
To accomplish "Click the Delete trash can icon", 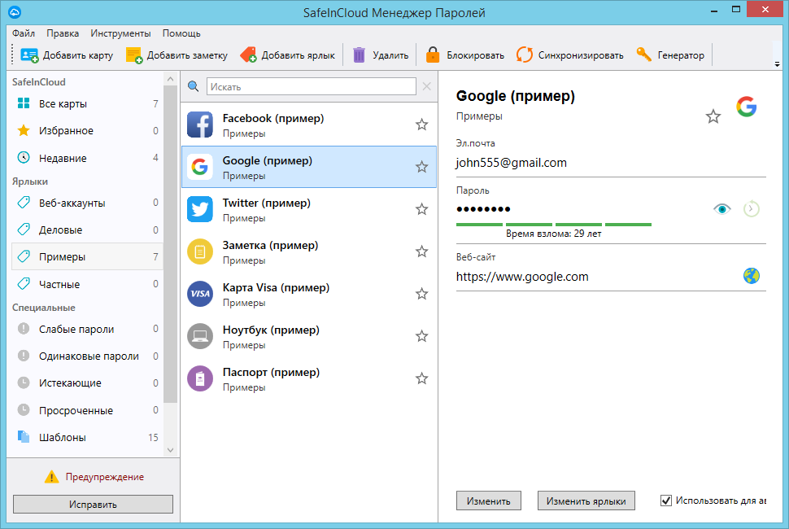I will click(x=360, y=55).
